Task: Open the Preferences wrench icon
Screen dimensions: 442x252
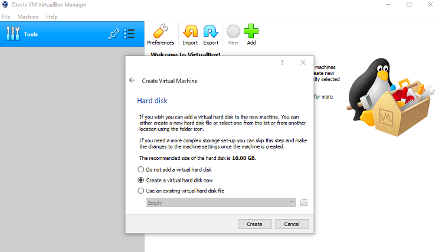Action: point(161,31)
